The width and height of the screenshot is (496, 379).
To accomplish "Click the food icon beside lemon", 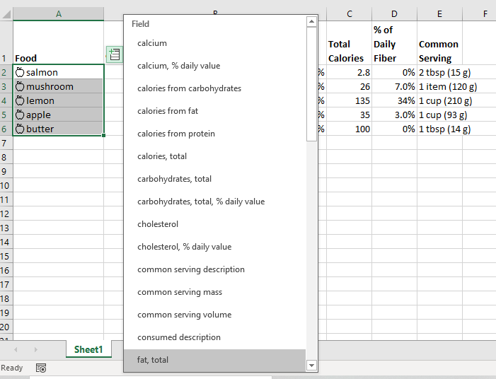I will (20, 100).
